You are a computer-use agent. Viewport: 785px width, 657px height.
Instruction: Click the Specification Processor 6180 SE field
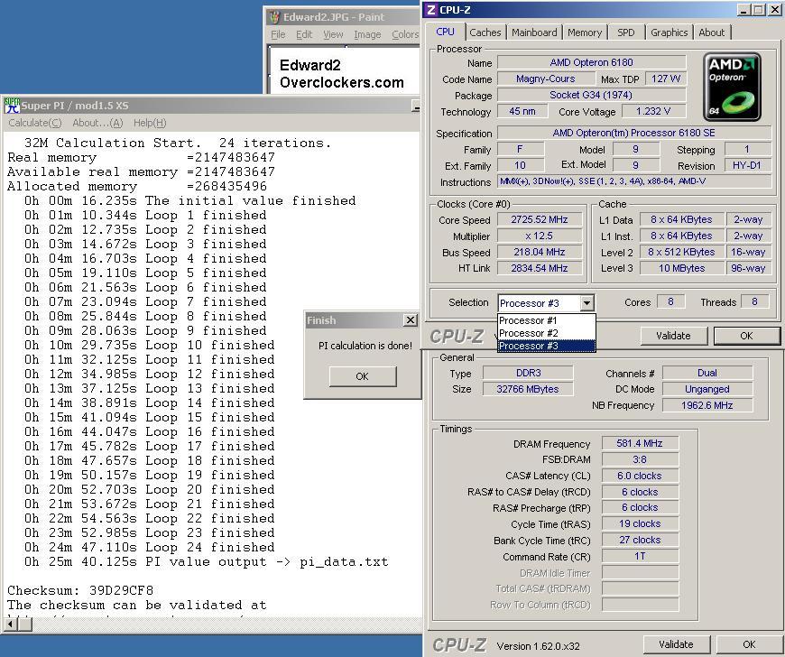point(633,133)
